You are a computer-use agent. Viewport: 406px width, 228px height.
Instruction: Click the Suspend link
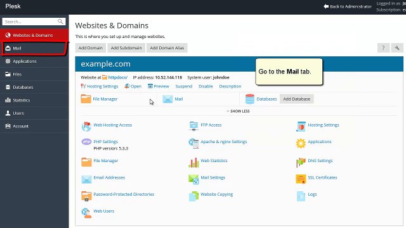(184, 86)
